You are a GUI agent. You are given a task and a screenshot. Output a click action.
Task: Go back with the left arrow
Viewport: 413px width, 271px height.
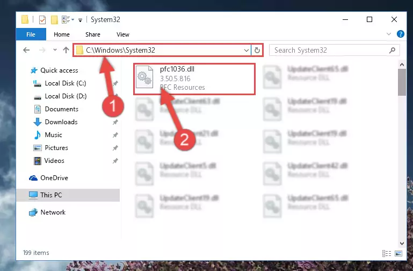click(26, 50)
